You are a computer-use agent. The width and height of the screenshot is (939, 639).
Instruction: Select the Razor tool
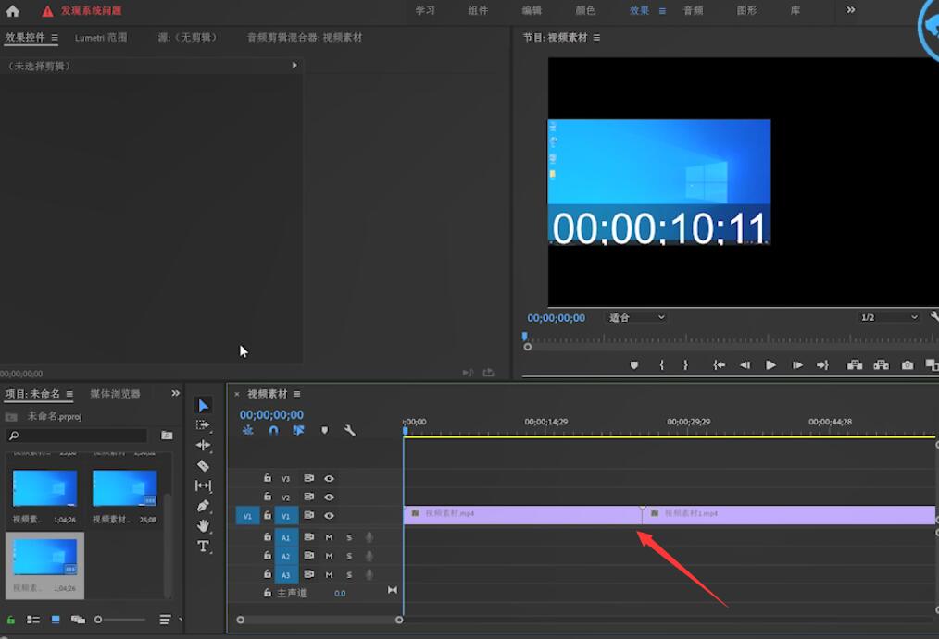pyautogui.click(x=203, y=466)
